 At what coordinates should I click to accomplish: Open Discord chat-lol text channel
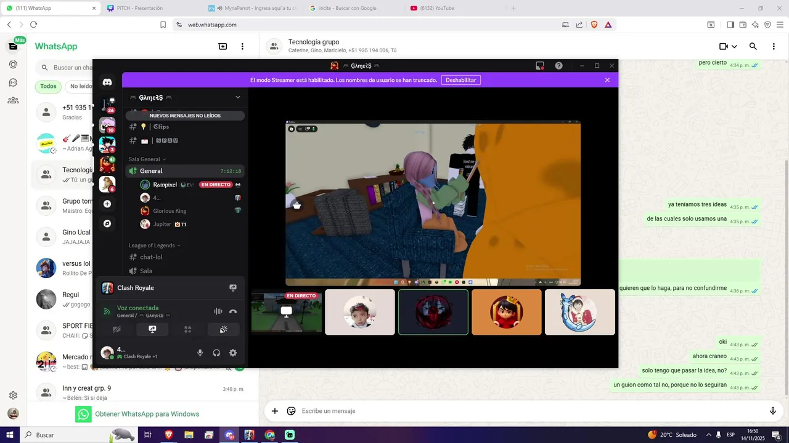[185, 257]
